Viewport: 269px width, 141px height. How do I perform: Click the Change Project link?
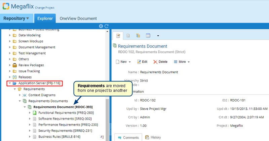(44, 8)
